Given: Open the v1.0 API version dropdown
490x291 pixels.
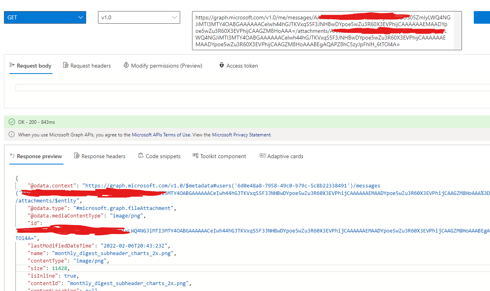Looking at the screenshot, I should (x=139, y=17).
